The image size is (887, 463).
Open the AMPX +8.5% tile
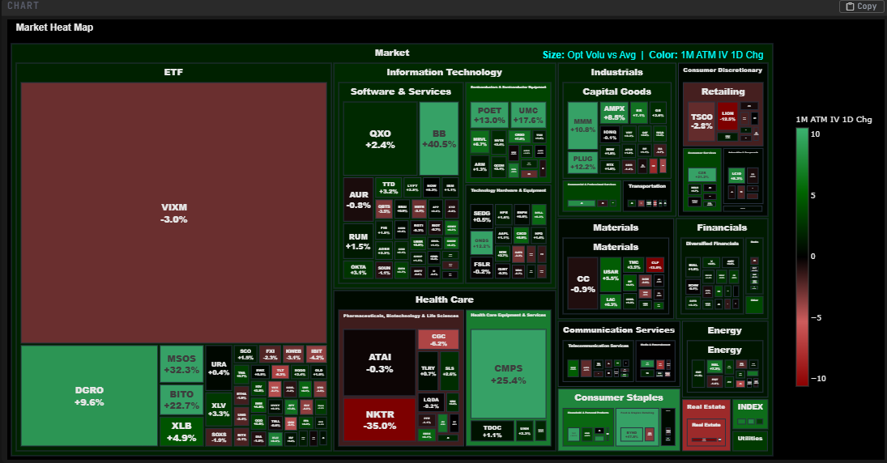pos(614,113)
